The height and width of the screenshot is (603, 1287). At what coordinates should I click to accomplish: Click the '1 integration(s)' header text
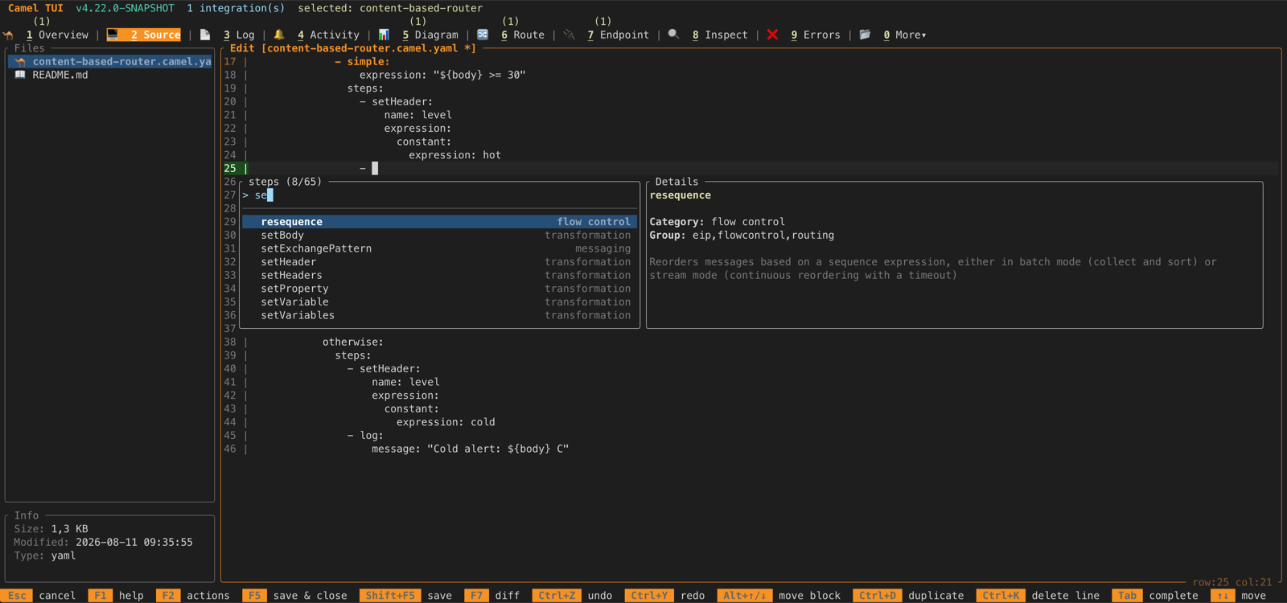(x=236, y=8)
